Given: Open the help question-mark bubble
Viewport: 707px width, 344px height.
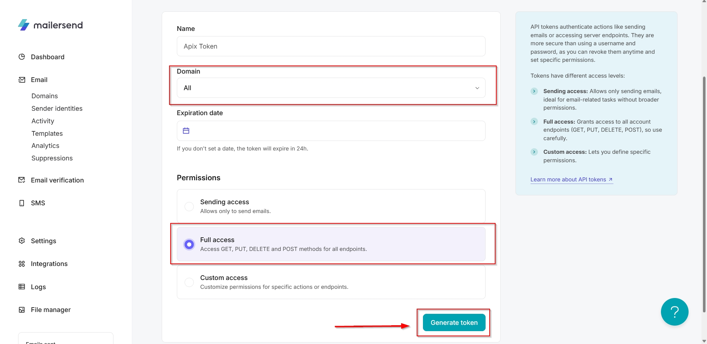Looking at the screenshot, I should [x=675, y=312].
